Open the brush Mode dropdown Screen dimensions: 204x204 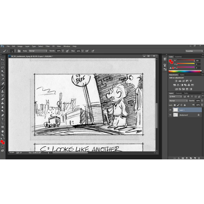coord(38,51)
